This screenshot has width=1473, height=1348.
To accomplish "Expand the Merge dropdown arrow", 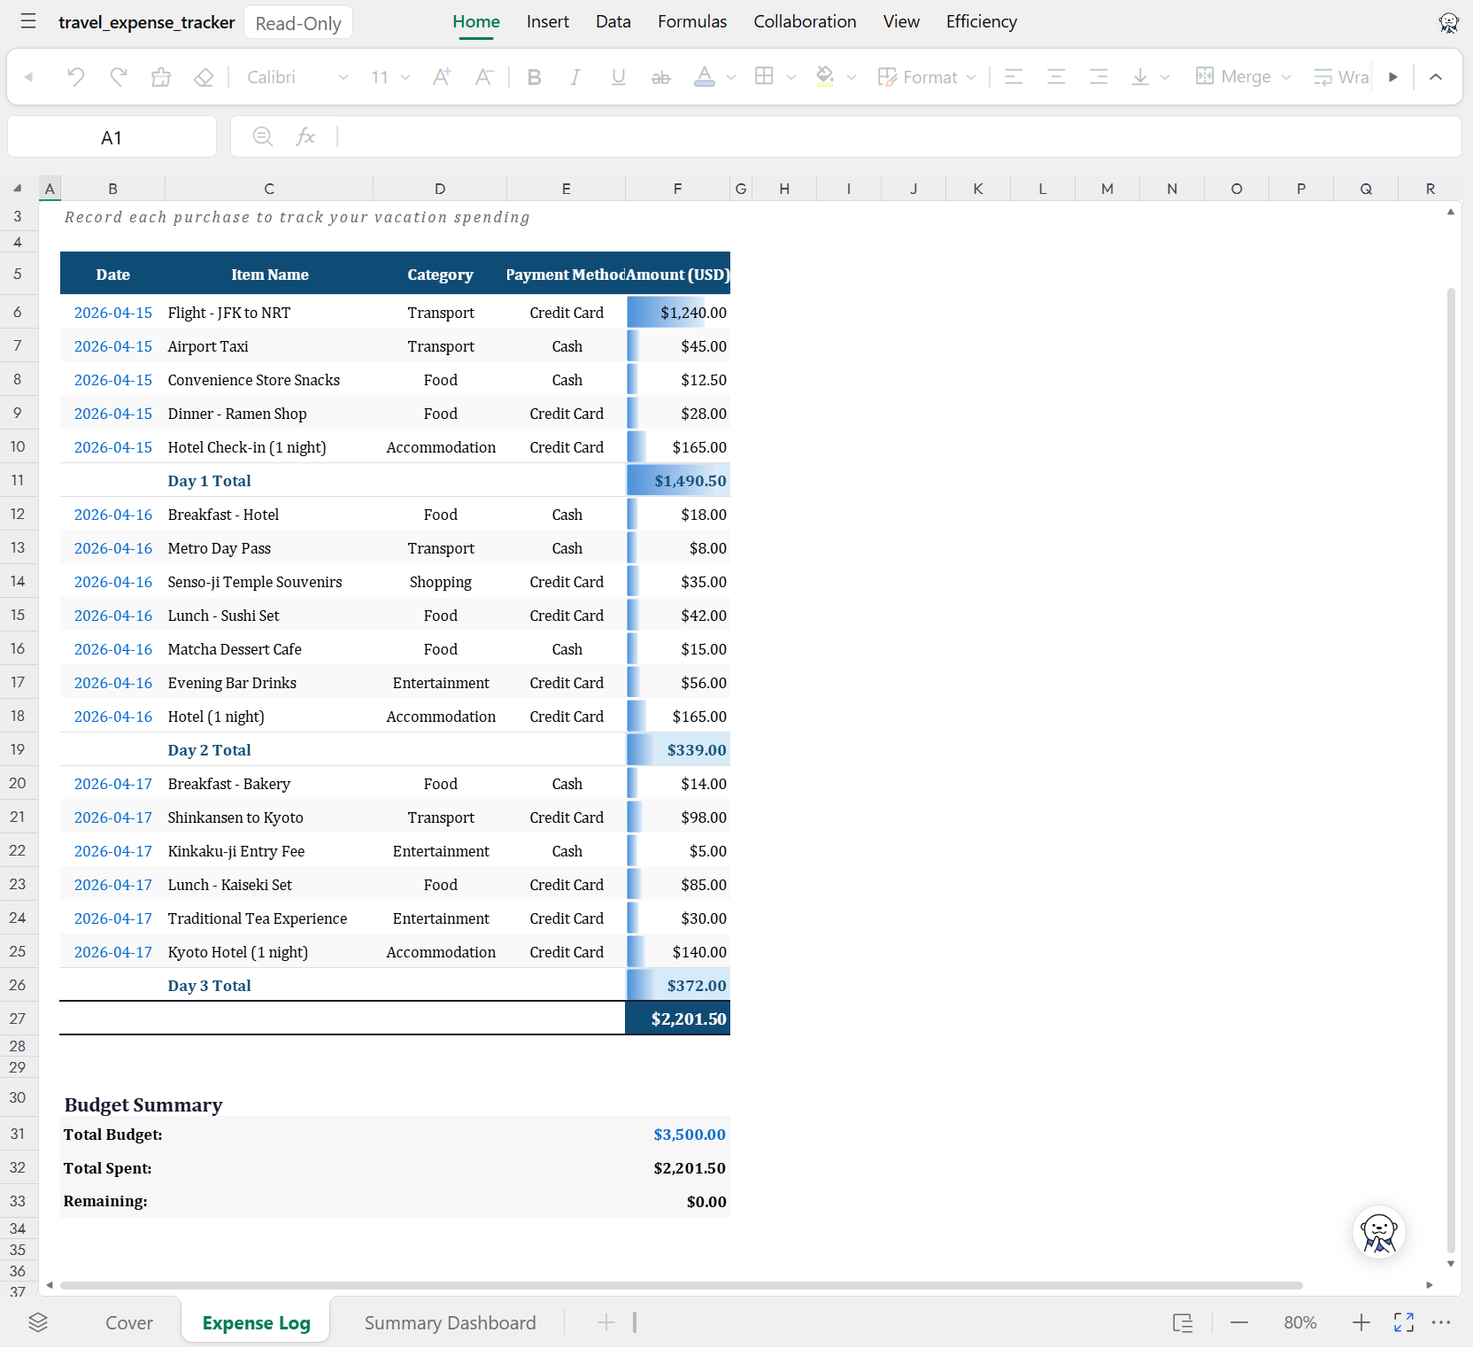I will (1286, 77).
